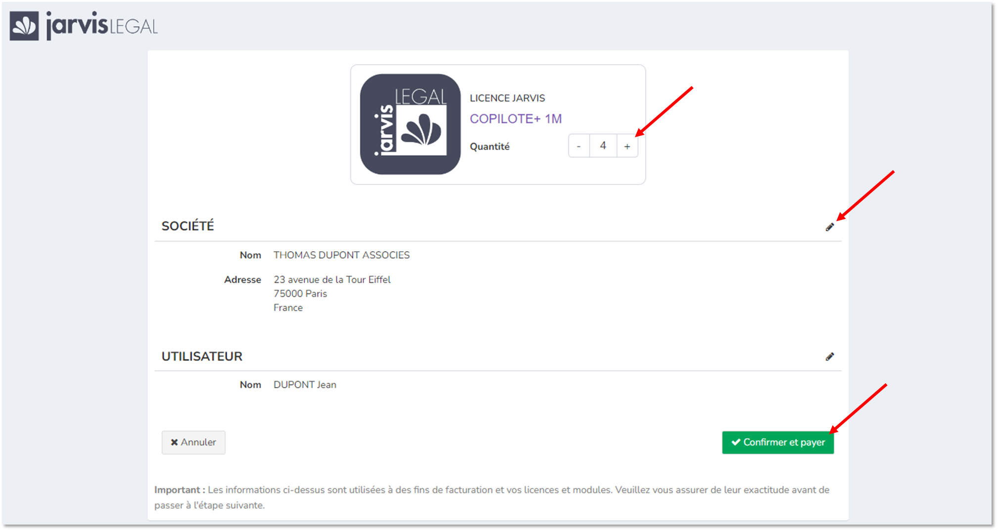
Task: Click the 75000 Paris address line
Action: 300,294
